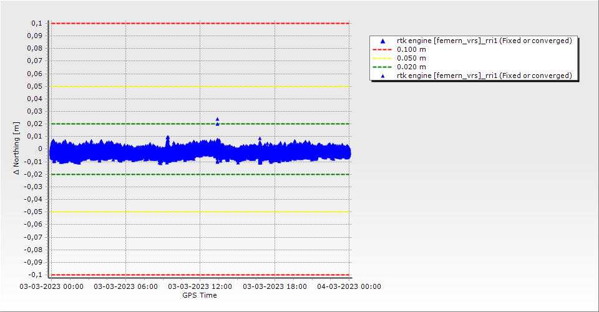Click the "0.100 m" legend label
This screenshot has height=312, width=599.
pyautogui.click(x=412, y=49)
